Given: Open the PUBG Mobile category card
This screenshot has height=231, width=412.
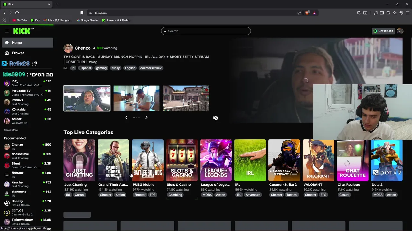Looking at the screenshot, I should 147,160.
